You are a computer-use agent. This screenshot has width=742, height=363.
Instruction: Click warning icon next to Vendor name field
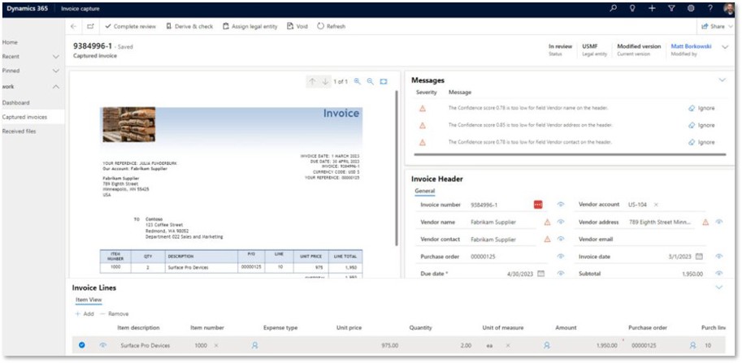(547, 223)
